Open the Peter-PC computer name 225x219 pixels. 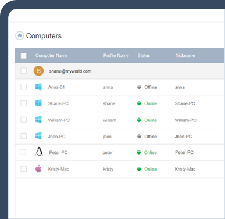58,153
